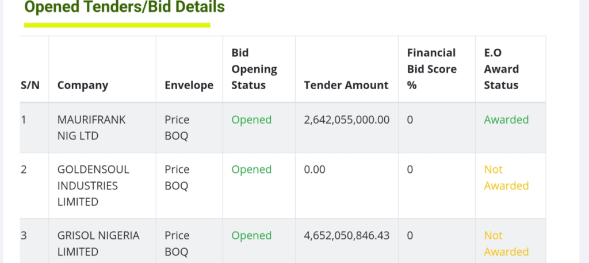This screenshot has height=263, width=589.
Task: Click Not Awarded status for GOLDENSOUL
Action: (506, 177)
